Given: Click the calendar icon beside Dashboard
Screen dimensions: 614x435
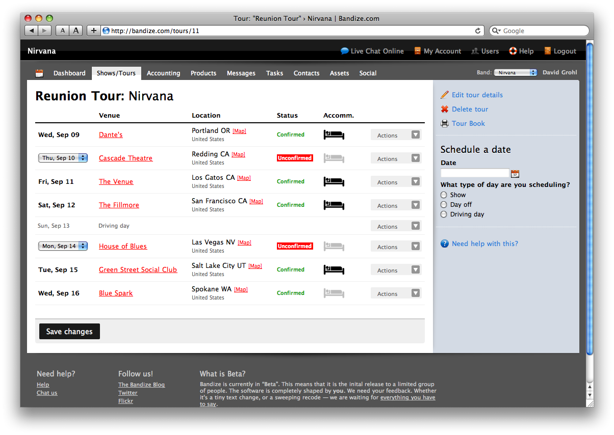Looking at the screenshot, I should 39,73.
